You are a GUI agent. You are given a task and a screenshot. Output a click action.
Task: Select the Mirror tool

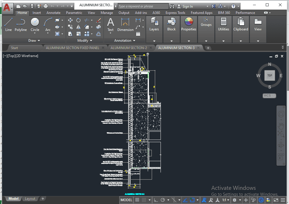[x=78, y=27]
